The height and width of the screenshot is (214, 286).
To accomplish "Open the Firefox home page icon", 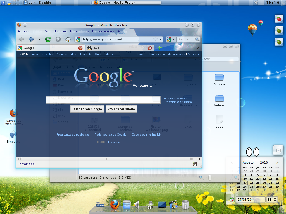I will (68, 39).
